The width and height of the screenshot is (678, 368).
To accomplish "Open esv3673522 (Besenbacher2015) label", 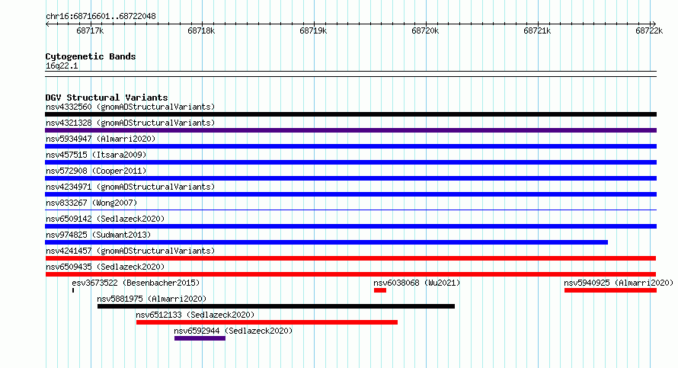I will [x=136, y=283].
